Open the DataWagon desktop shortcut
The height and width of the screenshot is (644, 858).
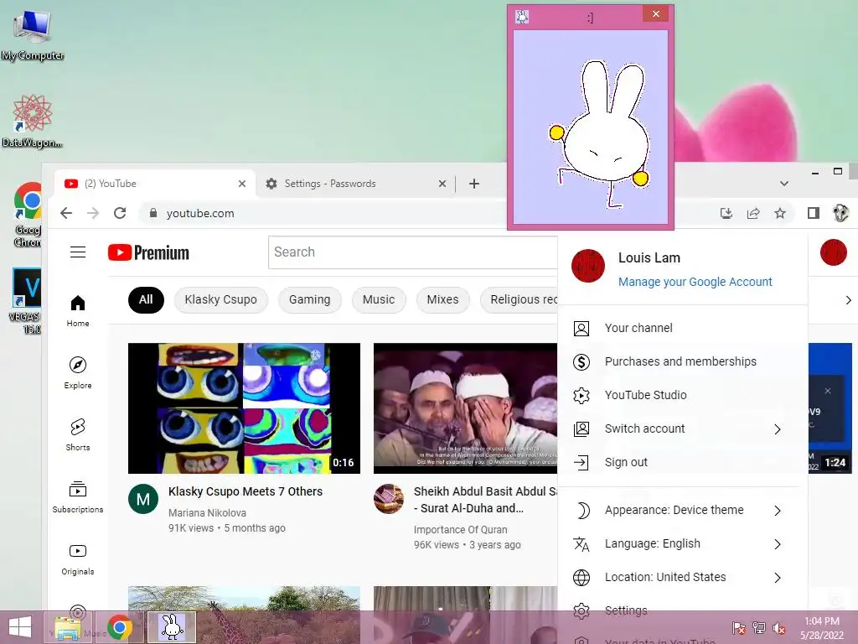[33, 122]
